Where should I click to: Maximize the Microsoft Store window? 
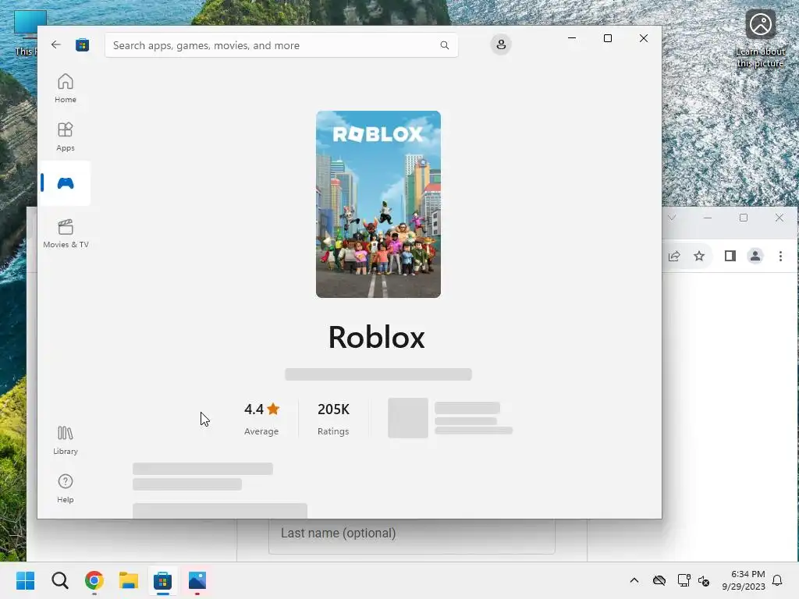(607, 38)
